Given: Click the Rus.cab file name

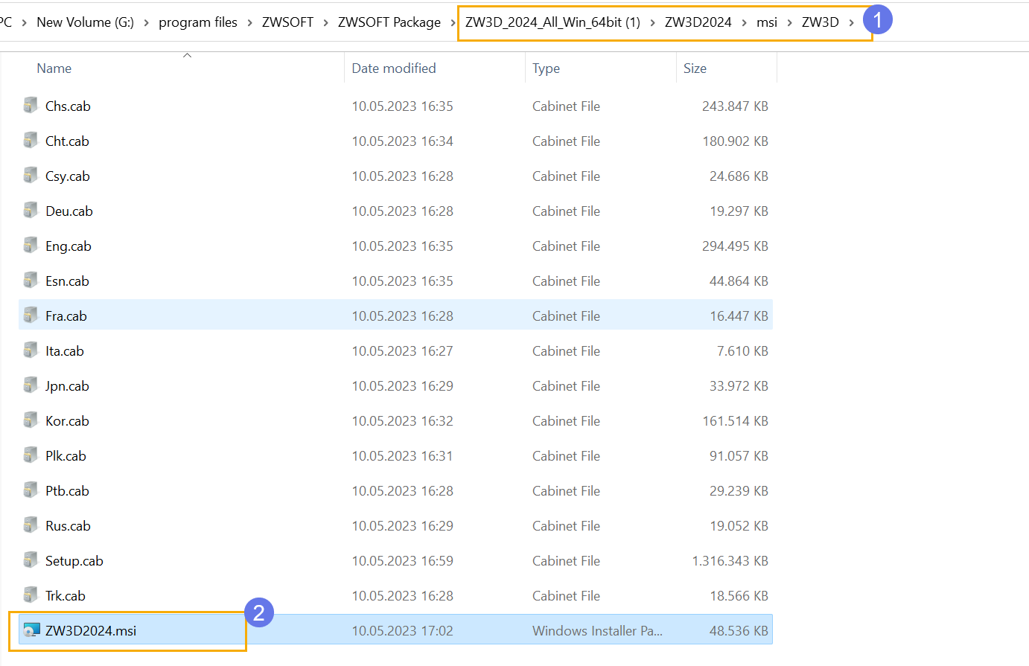Looking at the screenshot, I should (68, 525).
